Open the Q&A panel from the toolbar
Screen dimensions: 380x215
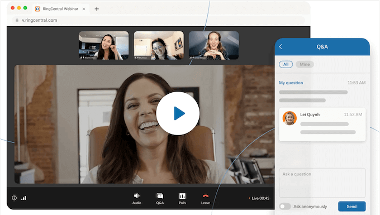click(x=160, y=199)
